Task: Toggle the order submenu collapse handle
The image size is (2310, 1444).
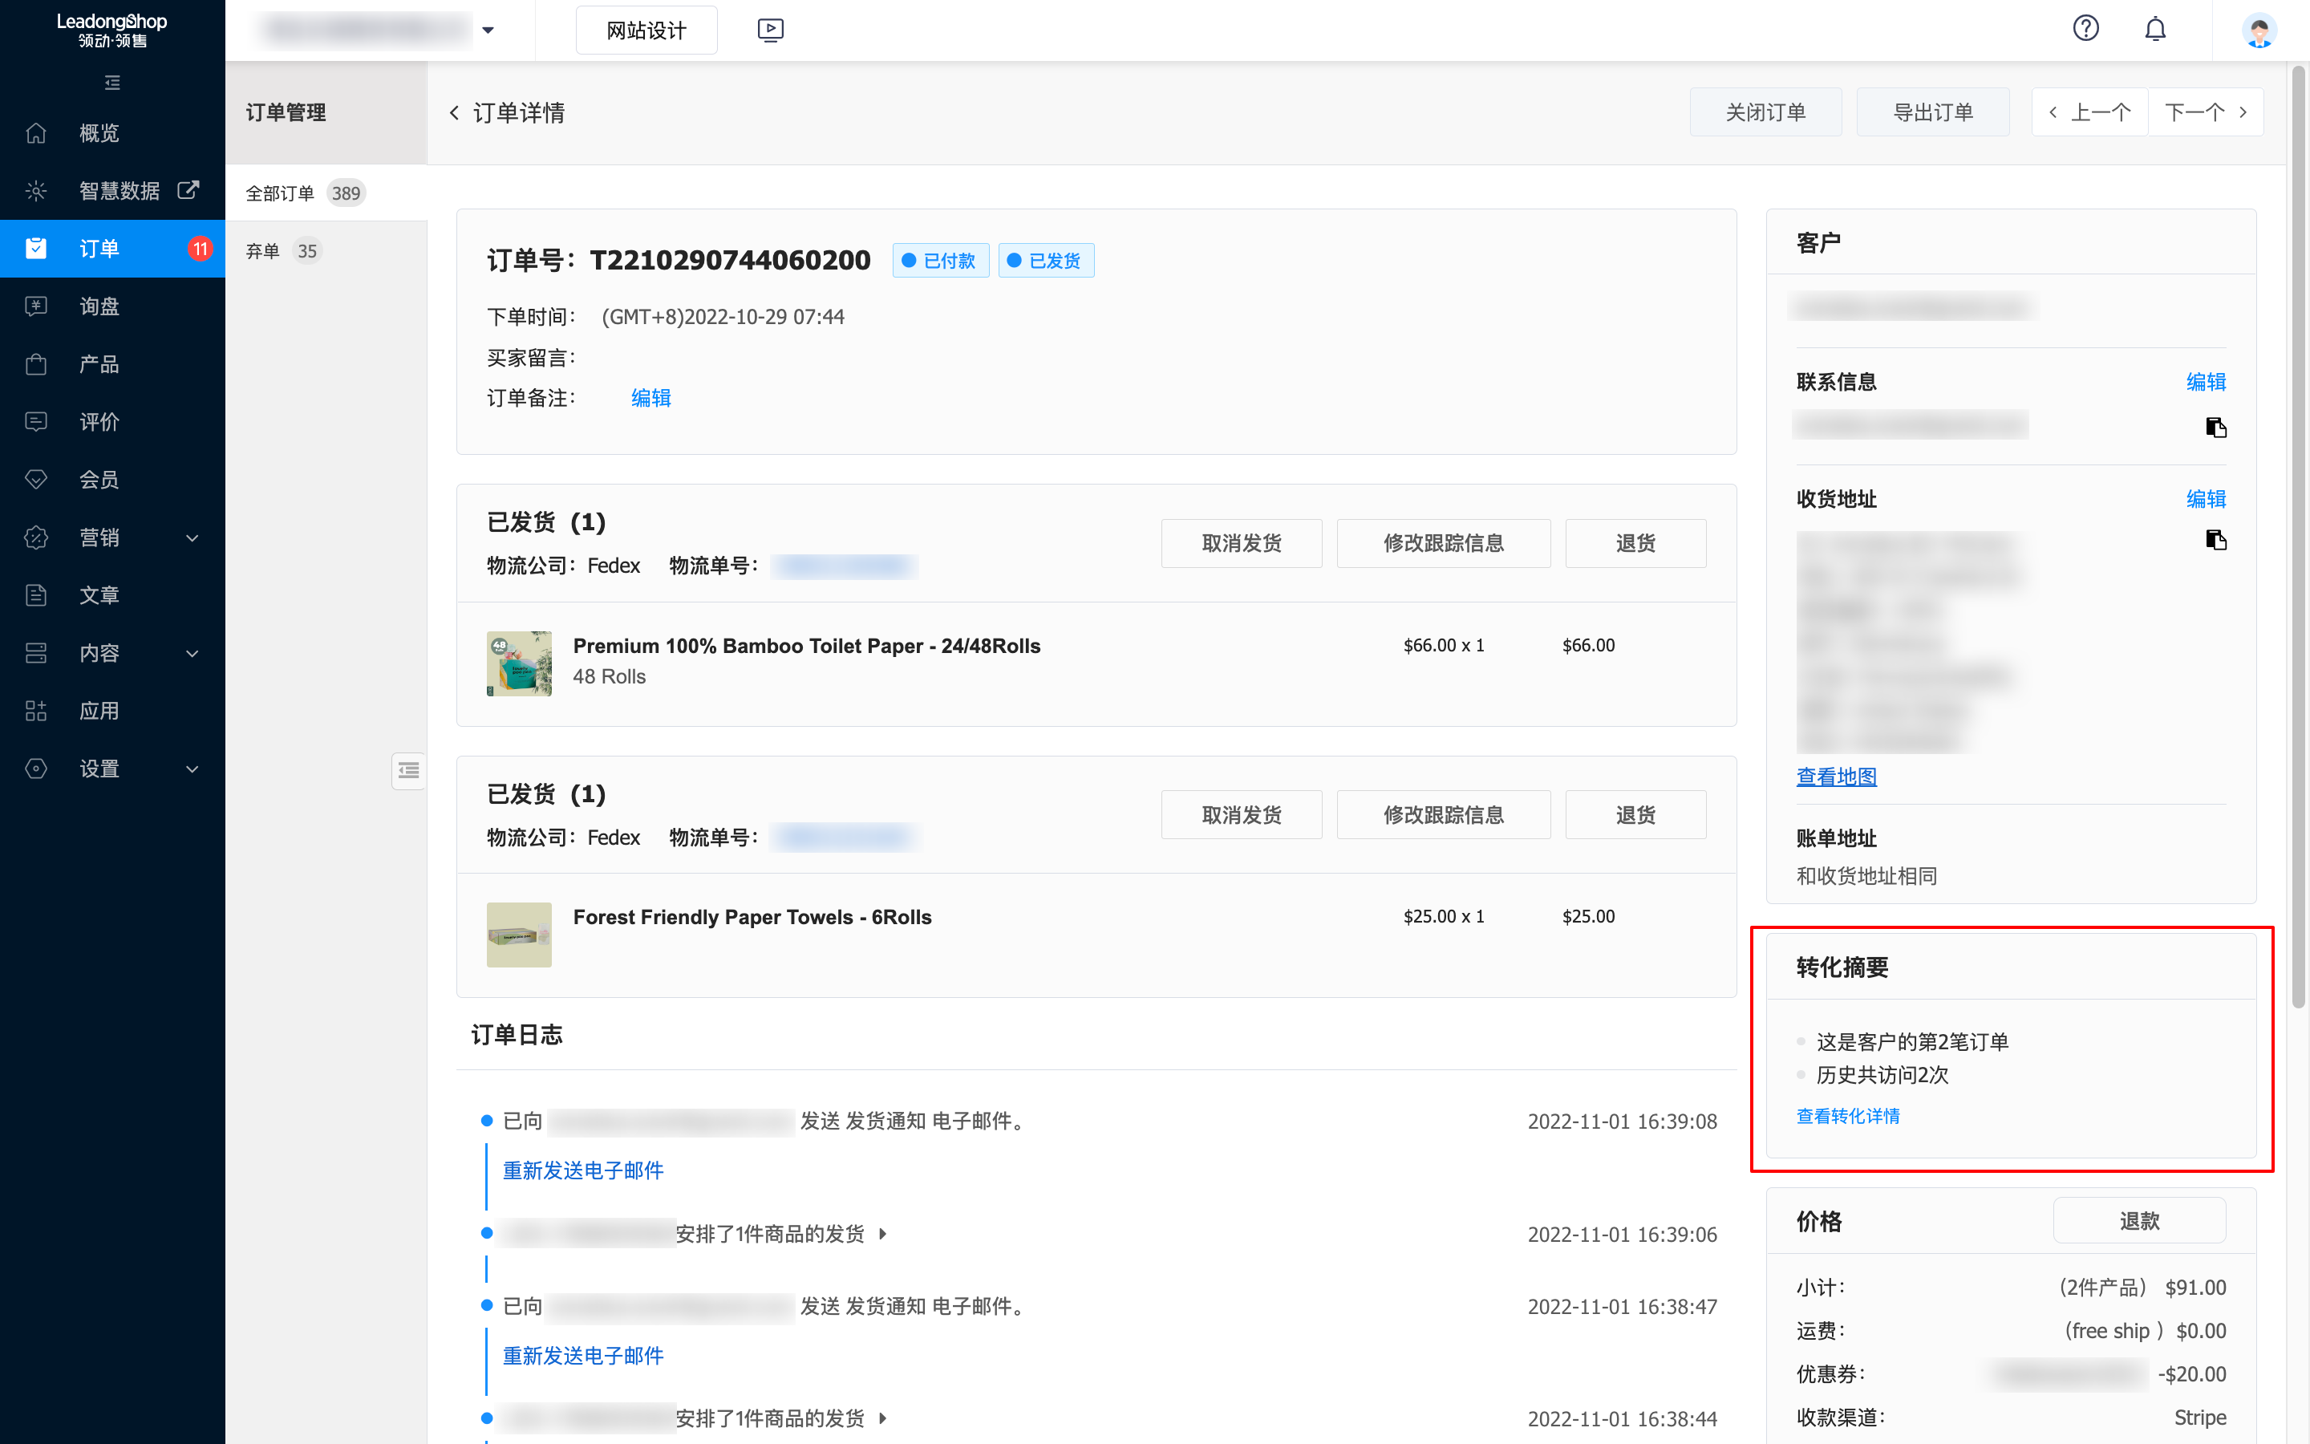Action: tap(408, 771)
